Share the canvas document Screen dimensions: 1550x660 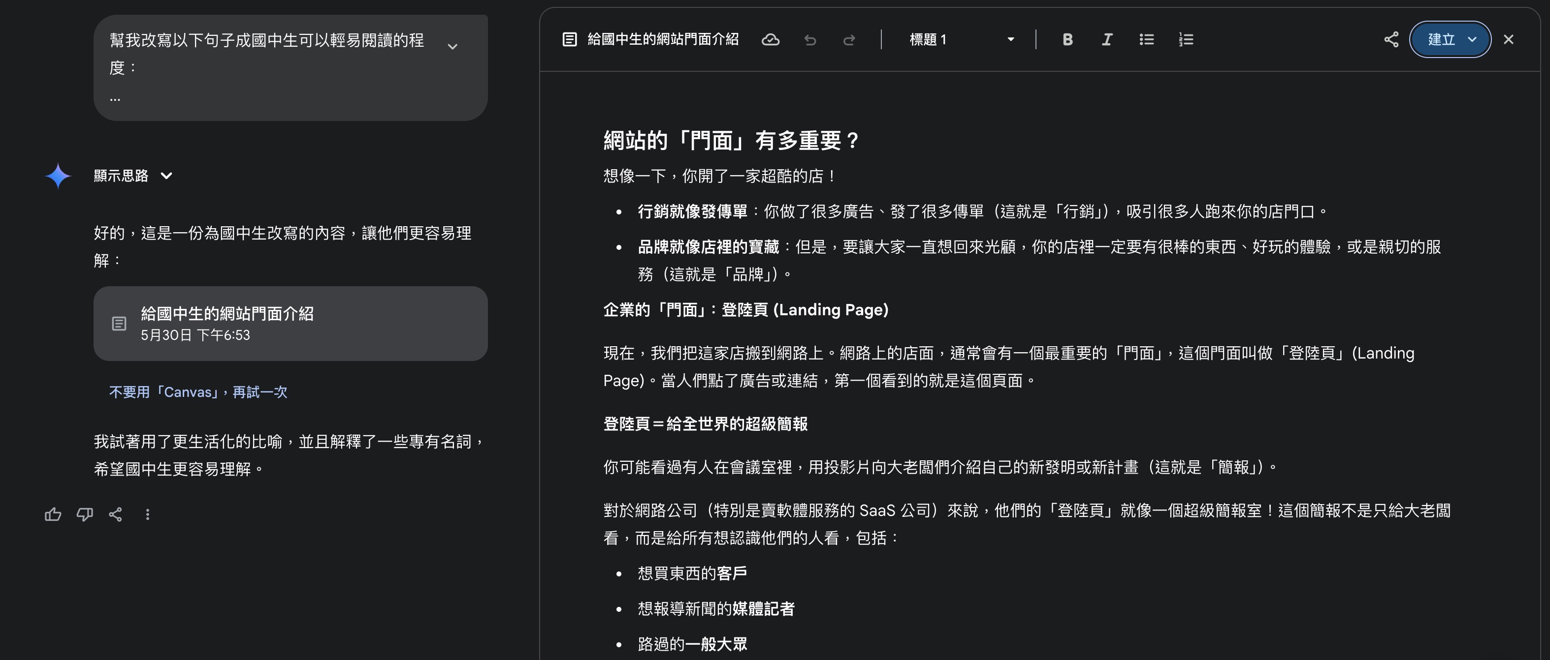tap(1391, 40)
